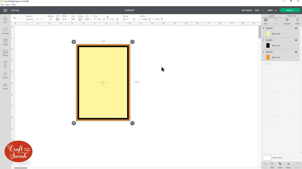The height and width of the screenshot is (169, 302).
Task: Open the Images library
Action: tap(5, 53)
